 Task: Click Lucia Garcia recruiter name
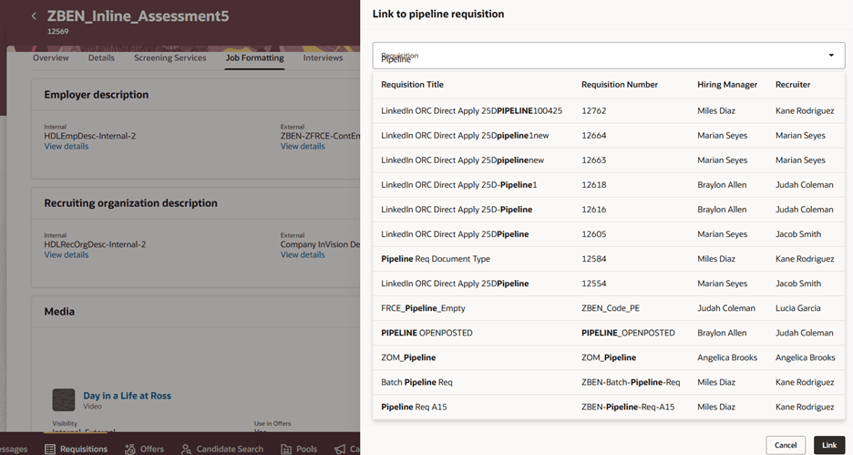click(798, 308)
